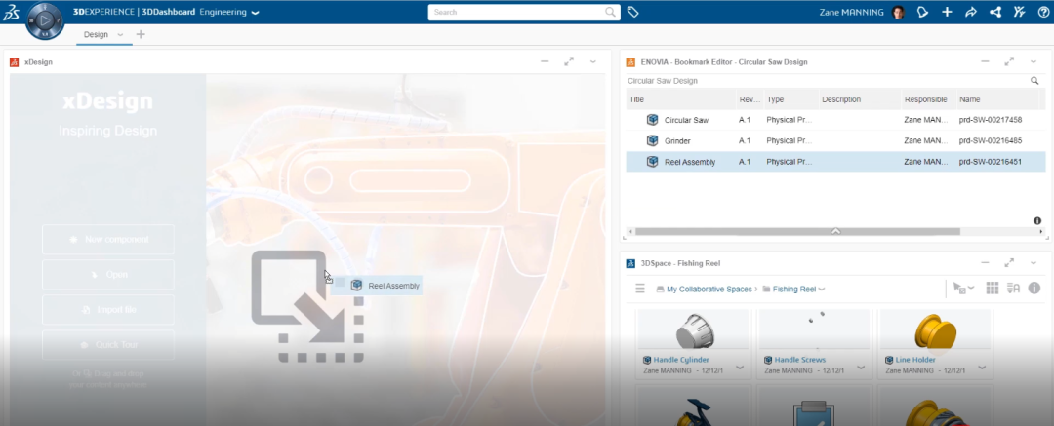Open Zane MANNING profile avatar
The width and height of the screenshot is (1054, 426).
tap(898, 12)
